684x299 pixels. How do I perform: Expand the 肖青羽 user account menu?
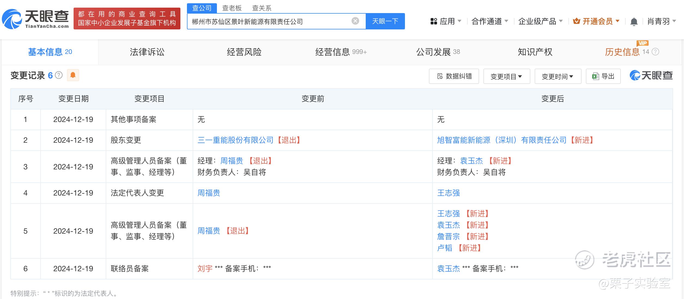click(661, 21)
